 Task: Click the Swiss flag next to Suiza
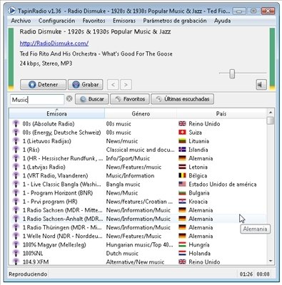[182, 133]
